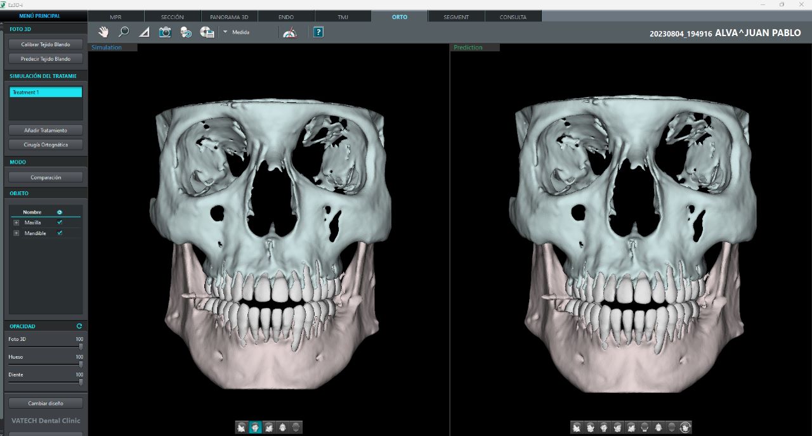Screen dimensions: 812x436
Task: Click circular rotate view icon under Prediction
Action: pos(686,428)
